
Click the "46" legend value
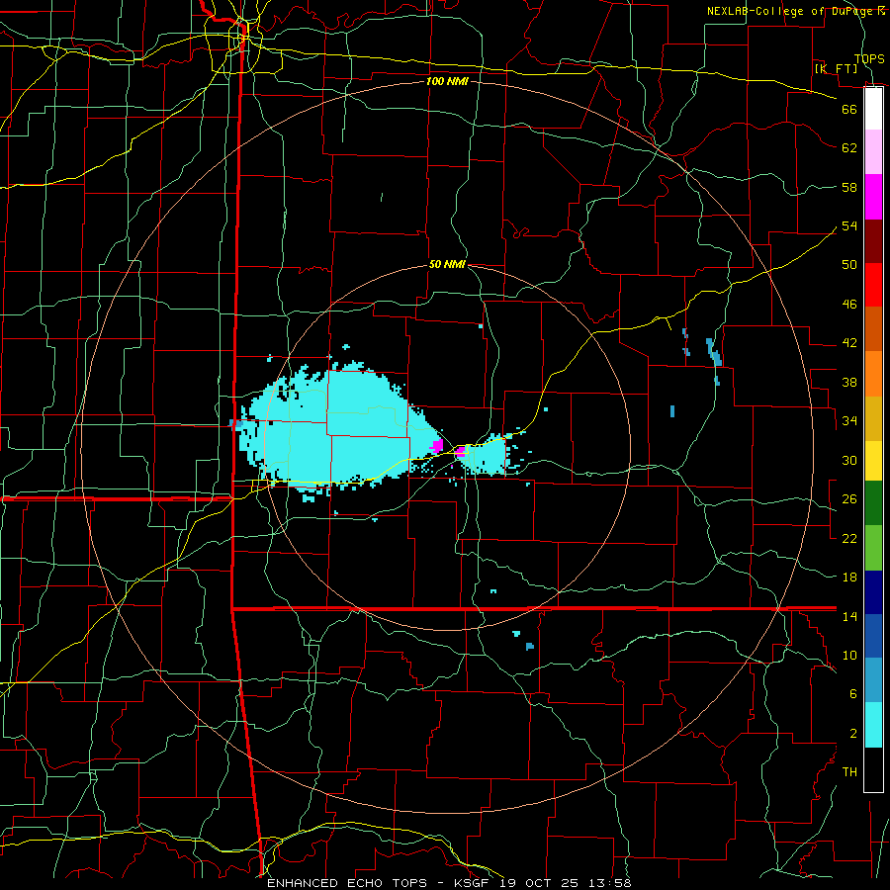[x=849, y=305]
